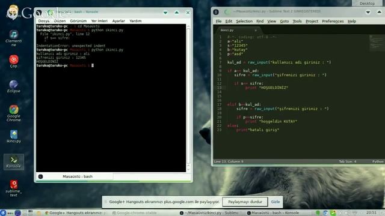Click the Gizle link in Hangouts bar
This screenshot has width=385, height=216.
(x=276, y=202)
